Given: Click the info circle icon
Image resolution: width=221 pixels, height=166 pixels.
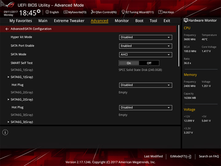Looking at the screenshot, I should point(5,132).
